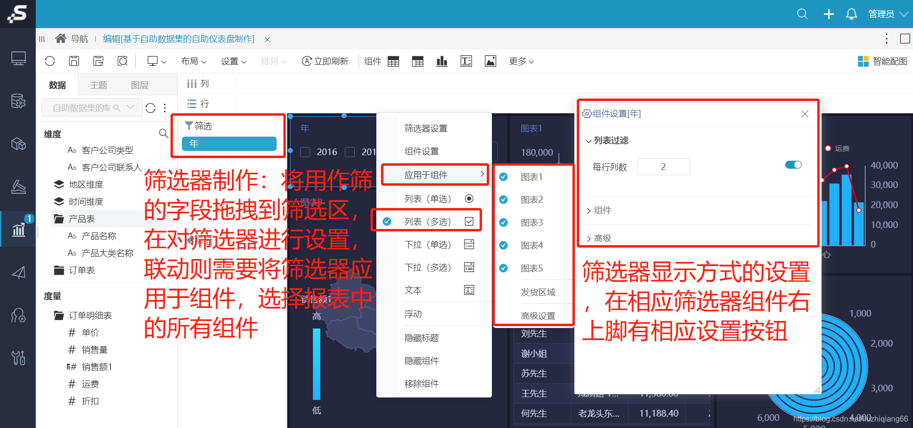Image resolution: width=913 pixels, height=428 pixels.
Task: Choose 列表（多选）display mode
Action: tap(438, 221)
